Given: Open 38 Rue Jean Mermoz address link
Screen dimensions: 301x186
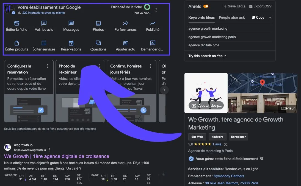Looking at the screenshot, I should [x=232, y=183].
